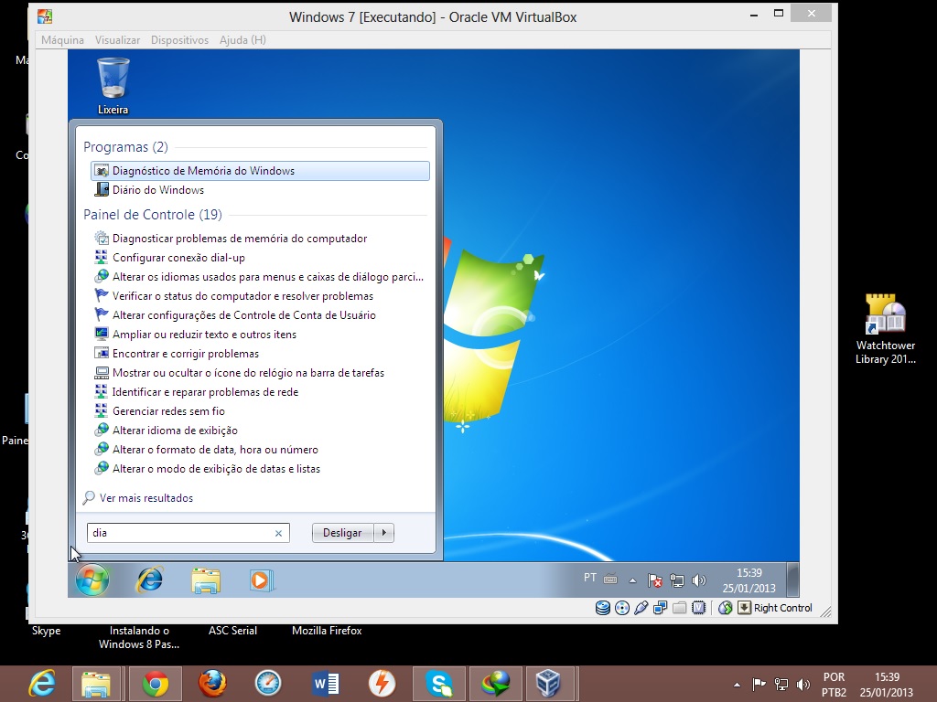Screen dimensions: 937x702
Task: Click the hard disk activity icon in VirtualBox status bar
Action: pos(603,608)
